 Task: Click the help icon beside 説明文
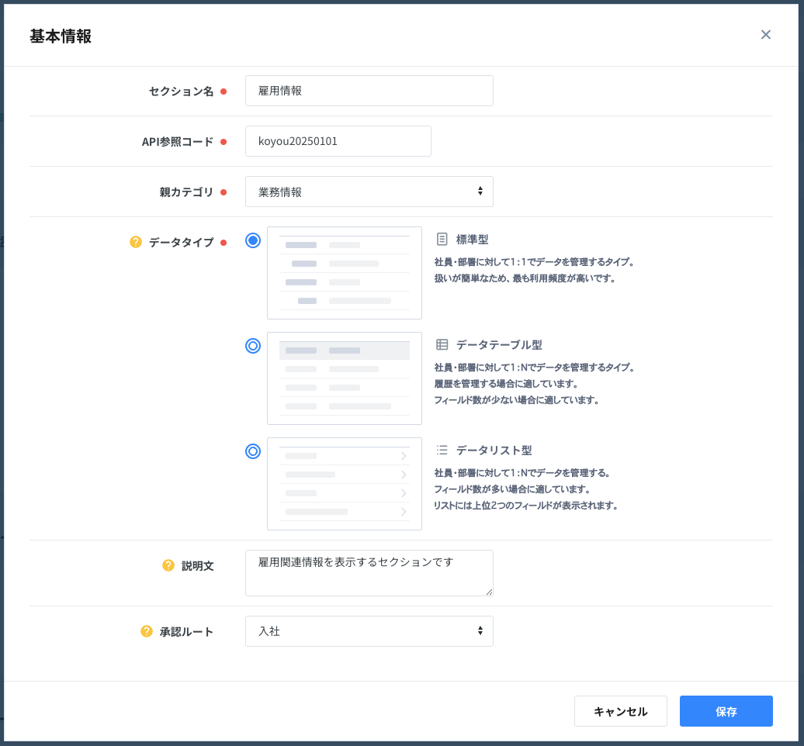(168, 565)
